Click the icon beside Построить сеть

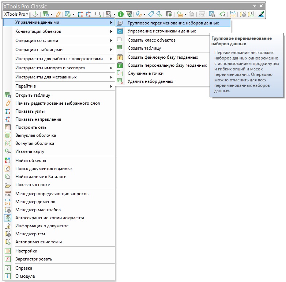click(x=8, y=127)
